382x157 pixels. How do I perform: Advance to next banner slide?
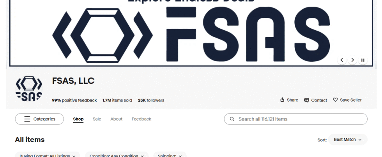tap(352, 60)
